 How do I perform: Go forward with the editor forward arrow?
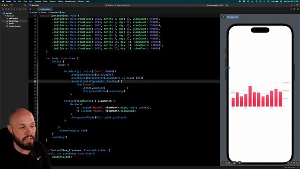[36, 9]
